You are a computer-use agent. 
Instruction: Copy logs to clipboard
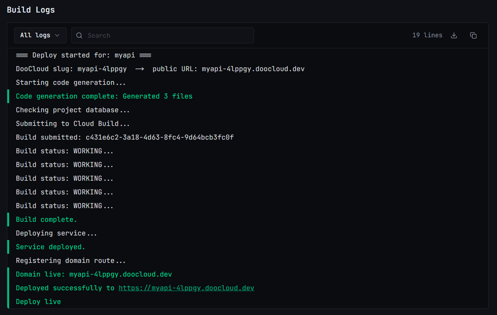(x=473, y=35)
